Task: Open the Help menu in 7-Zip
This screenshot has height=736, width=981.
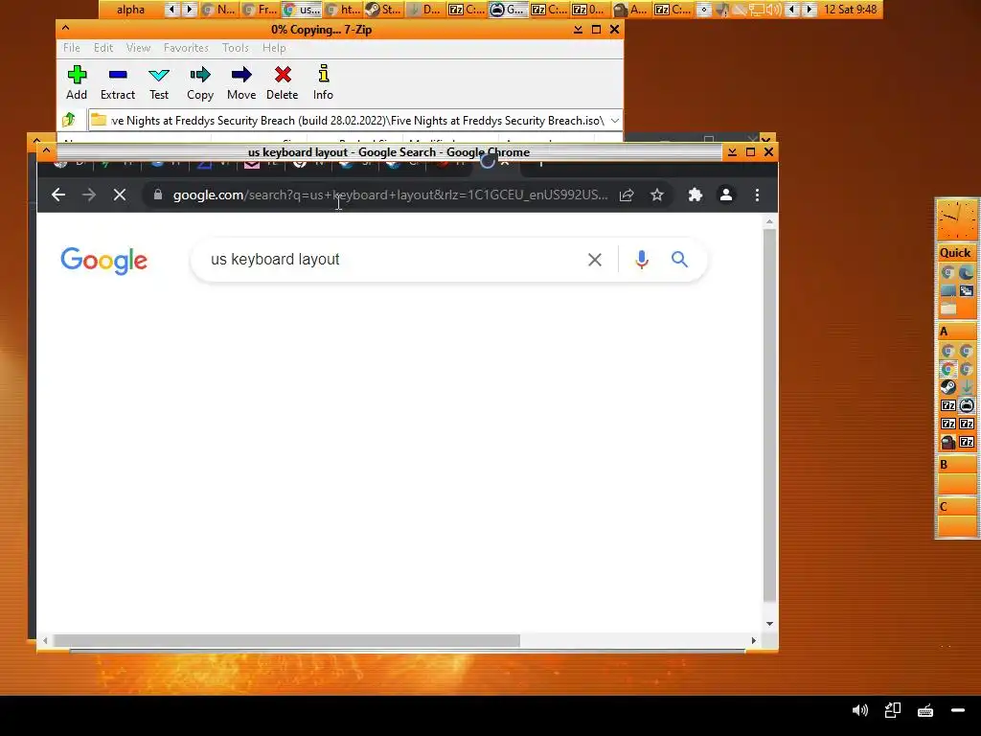Action: pos(274,48)
